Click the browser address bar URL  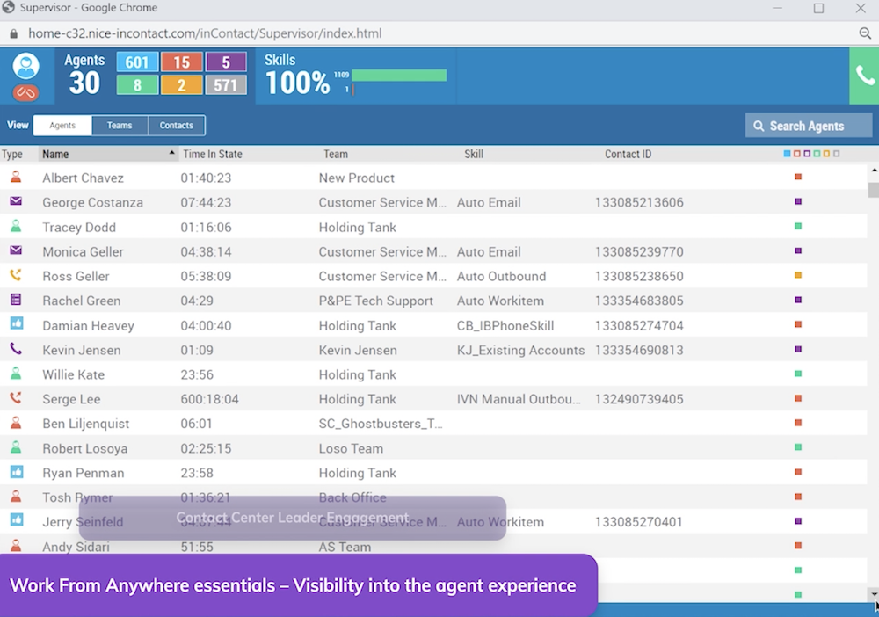(x=205, y=33)
